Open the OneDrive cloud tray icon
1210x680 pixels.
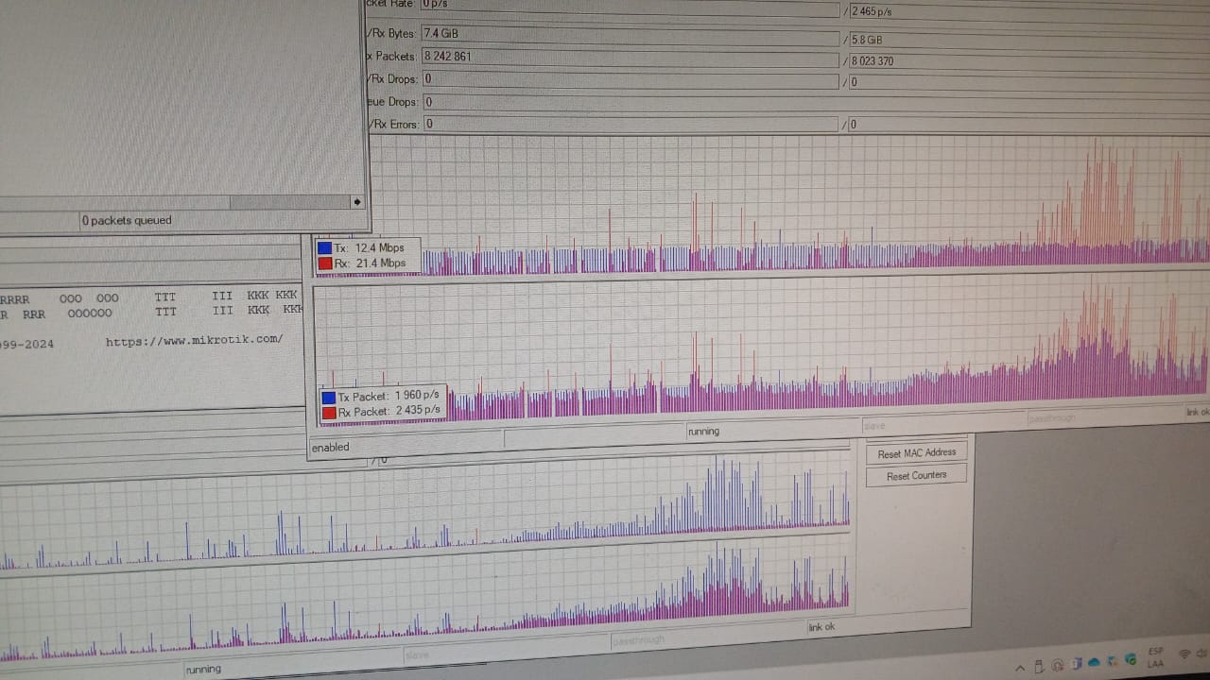coord(1094,662)
